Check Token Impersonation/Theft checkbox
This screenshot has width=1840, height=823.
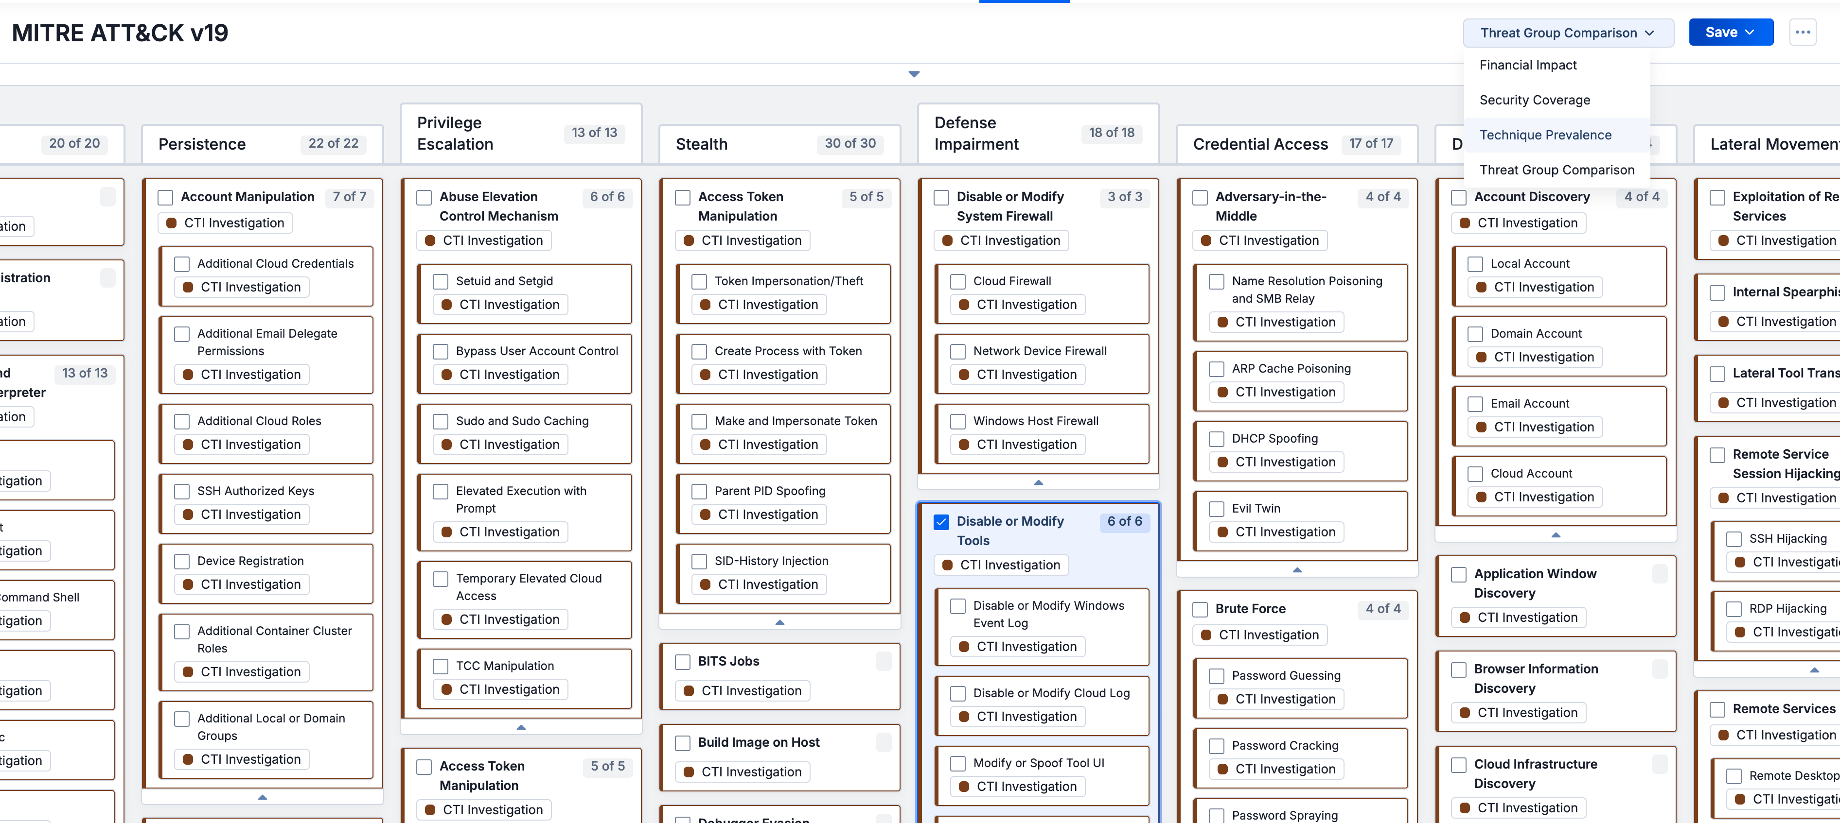coord(699,282)
